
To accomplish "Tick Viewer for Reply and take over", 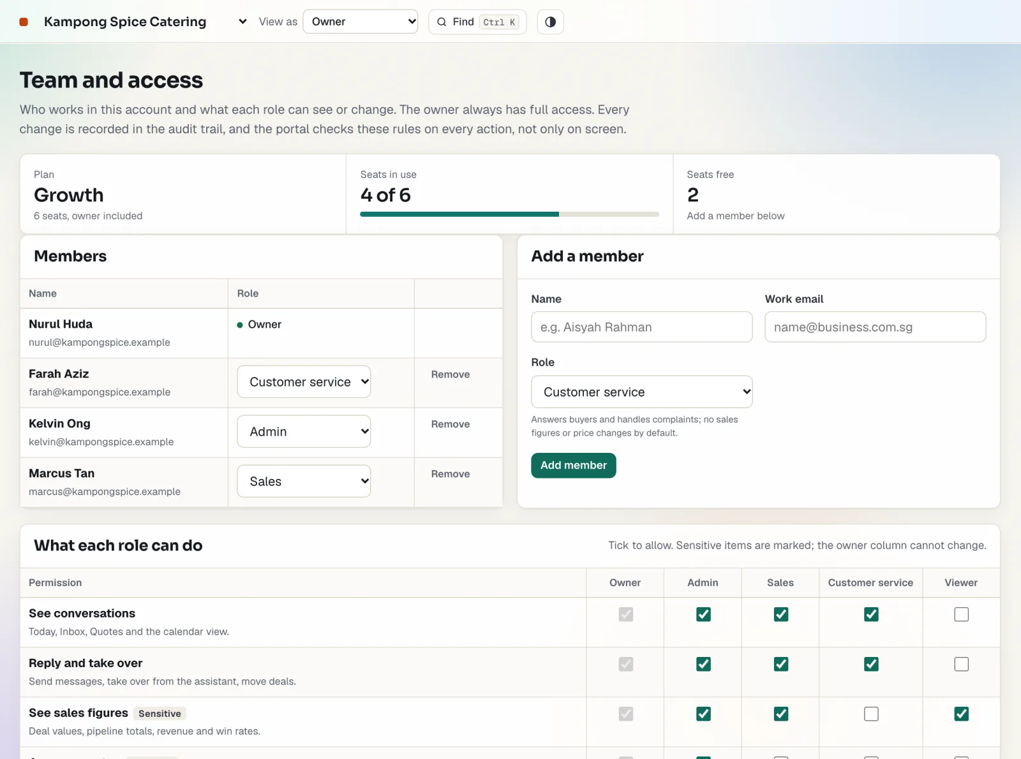I will (x=961, y=664).
